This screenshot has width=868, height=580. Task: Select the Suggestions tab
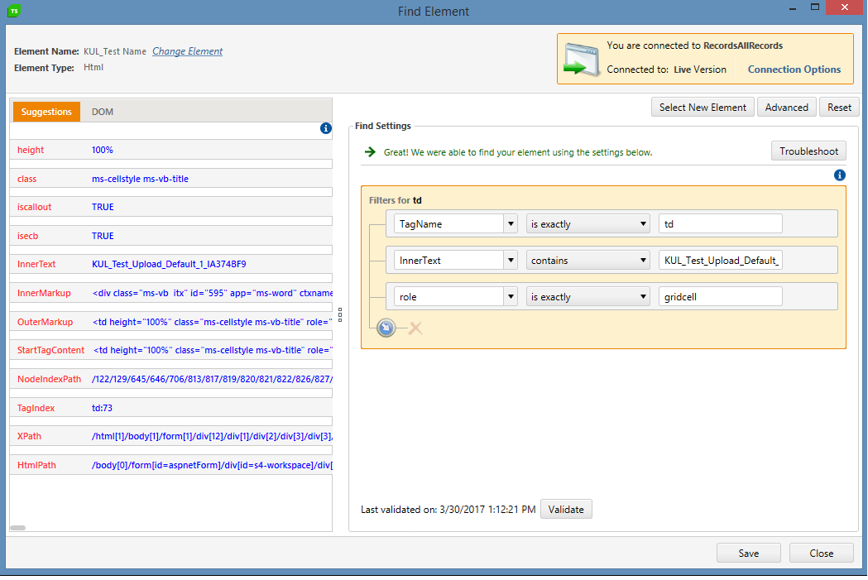(x=46, y=112)
